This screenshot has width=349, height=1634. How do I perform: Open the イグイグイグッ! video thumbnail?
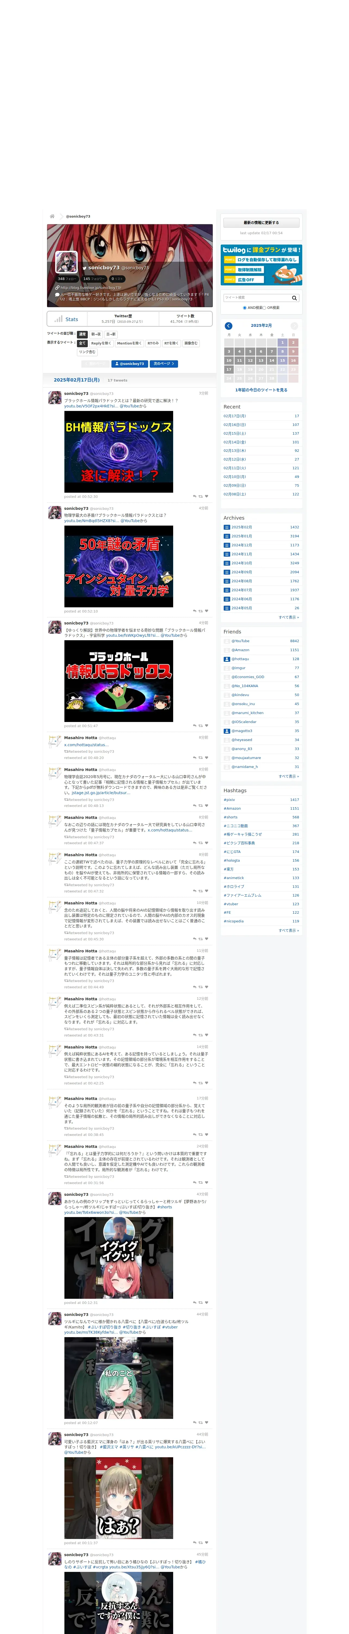point(119,1258)
